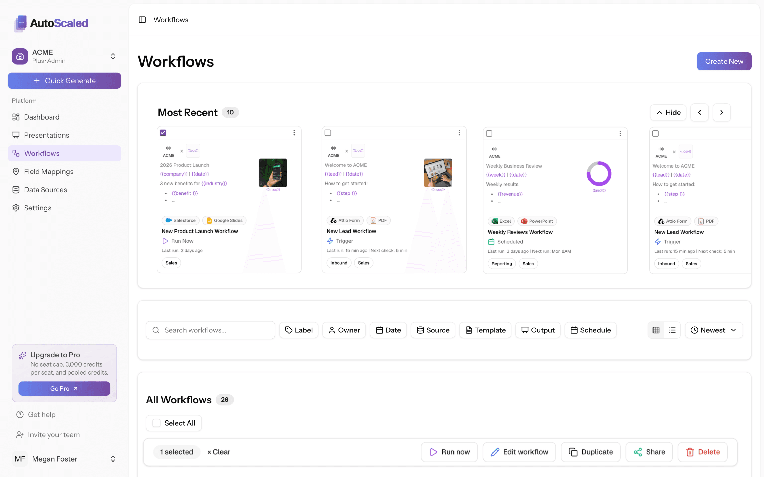
Task: Open the Template filter
Action: coord(486,330)
